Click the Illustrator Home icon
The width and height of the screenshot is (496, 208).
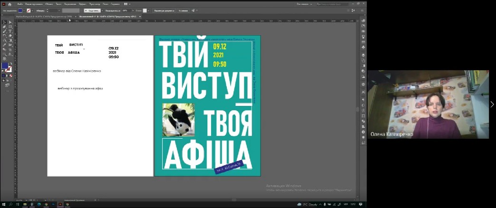coord(10,4)
